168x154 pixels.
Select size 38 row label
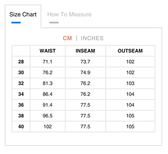click(21, 116)
